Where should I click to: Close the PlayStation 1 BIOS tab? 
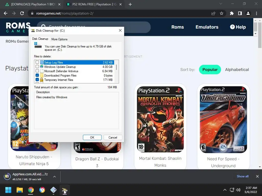[59, 5]
